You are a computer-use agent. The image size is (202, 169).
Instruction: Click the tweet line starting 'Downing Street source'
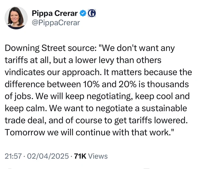90,48
